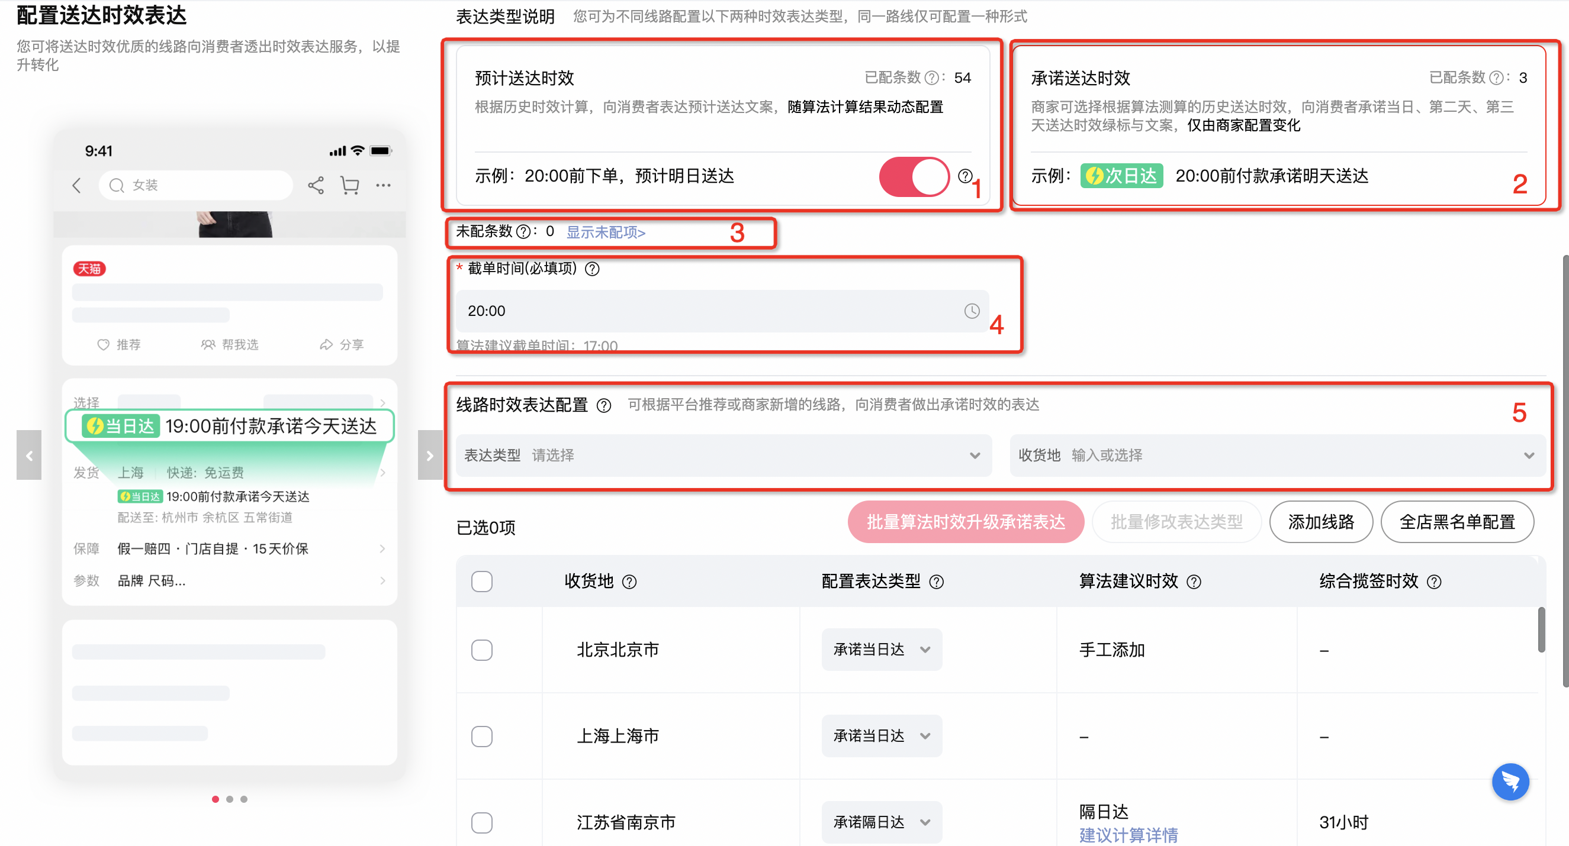Click help icon beside 预计送达时效 已配条数
This screenshot has width=1569, height=846.
click(931, 78)
